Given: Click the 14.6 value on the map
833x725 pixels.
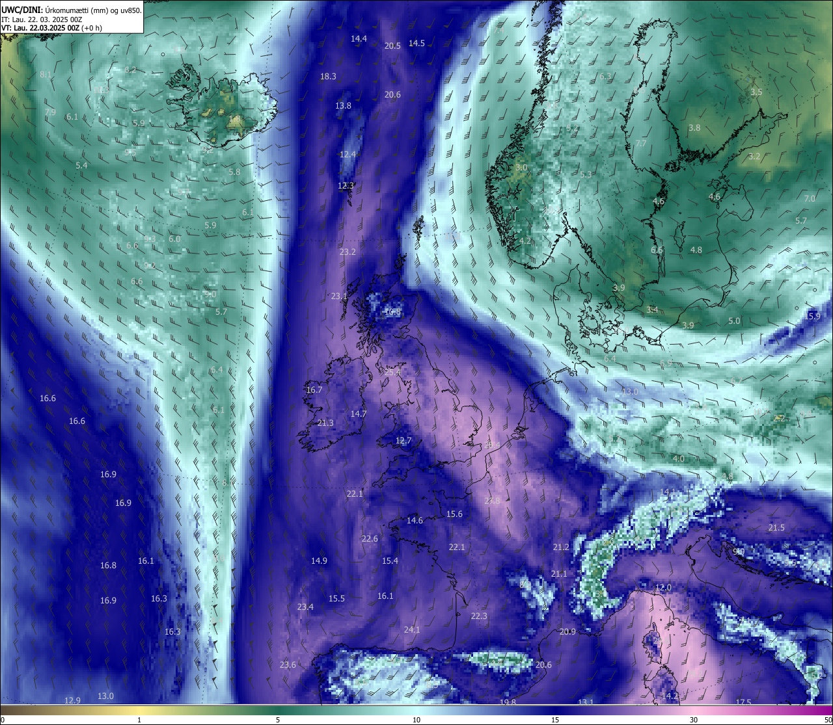Looking at the screenshot, I should [415, 521].
